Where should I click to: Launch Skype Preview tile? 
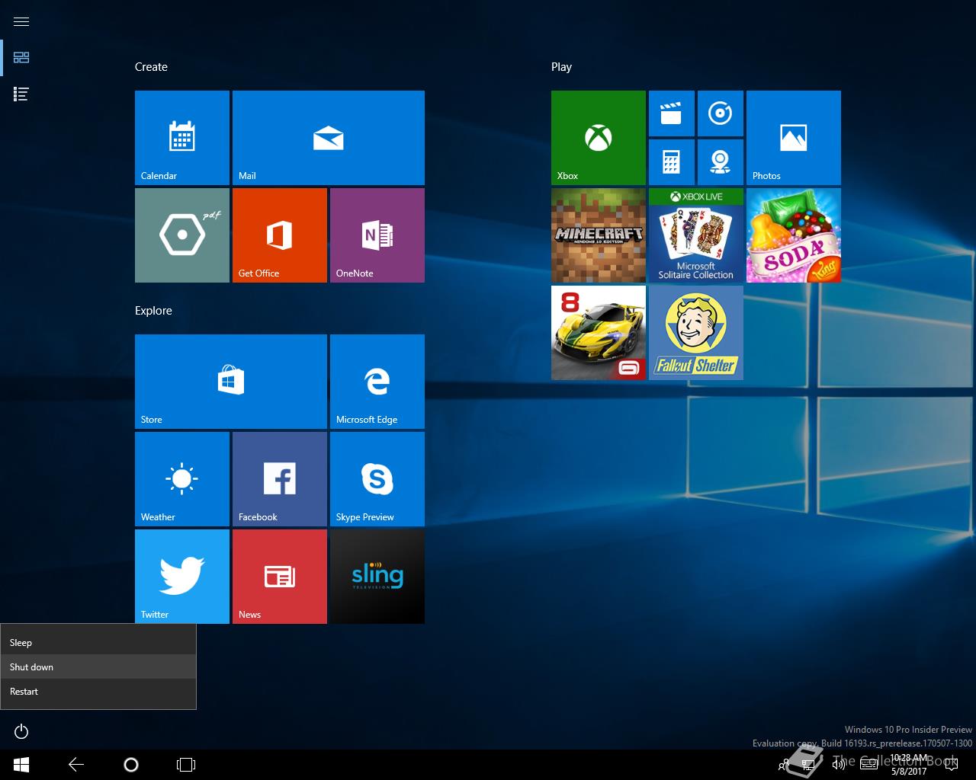point(377,479)
